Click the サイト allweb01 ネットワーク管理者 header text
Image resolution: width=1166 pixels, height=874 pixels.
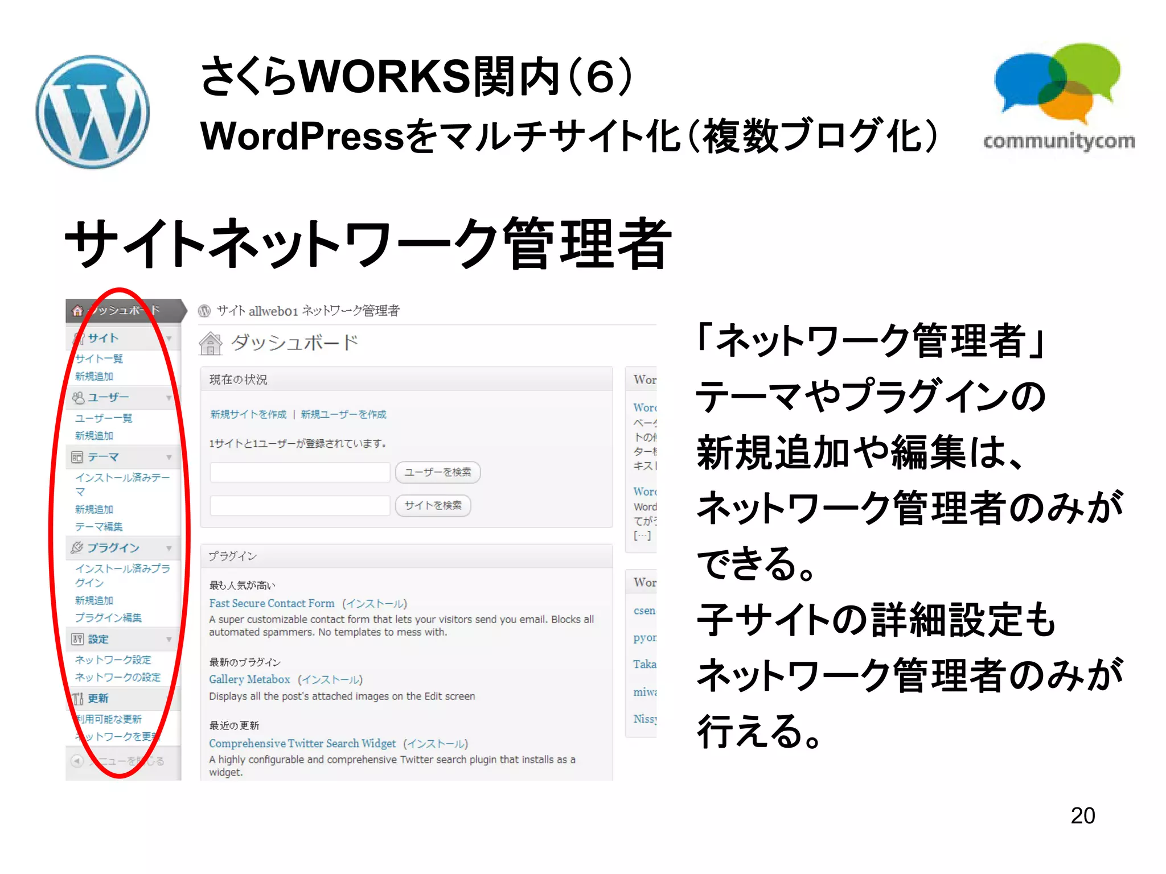point(308,311)
